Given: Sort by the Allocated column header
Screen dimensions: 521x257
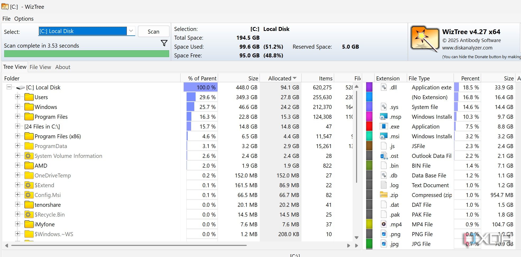Looking at the screenshot, I should click(x=281, y=78).
